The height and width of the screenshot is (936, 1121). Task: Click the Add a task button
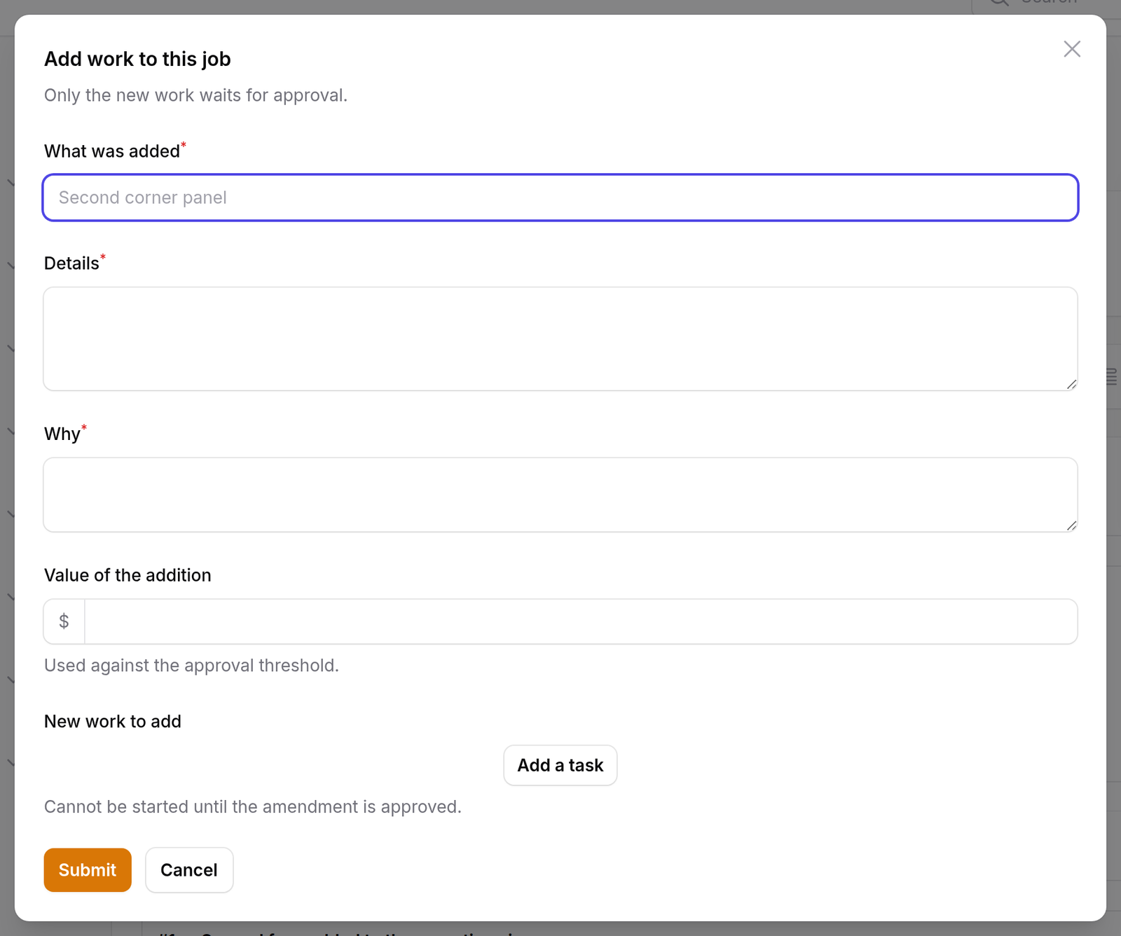[560, 765]
